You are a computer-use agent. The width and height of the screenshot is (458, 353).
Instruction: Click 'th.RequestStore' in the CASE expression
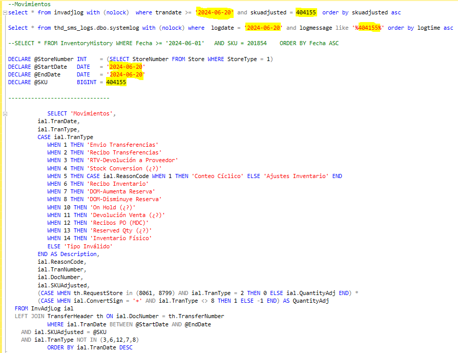98,293
